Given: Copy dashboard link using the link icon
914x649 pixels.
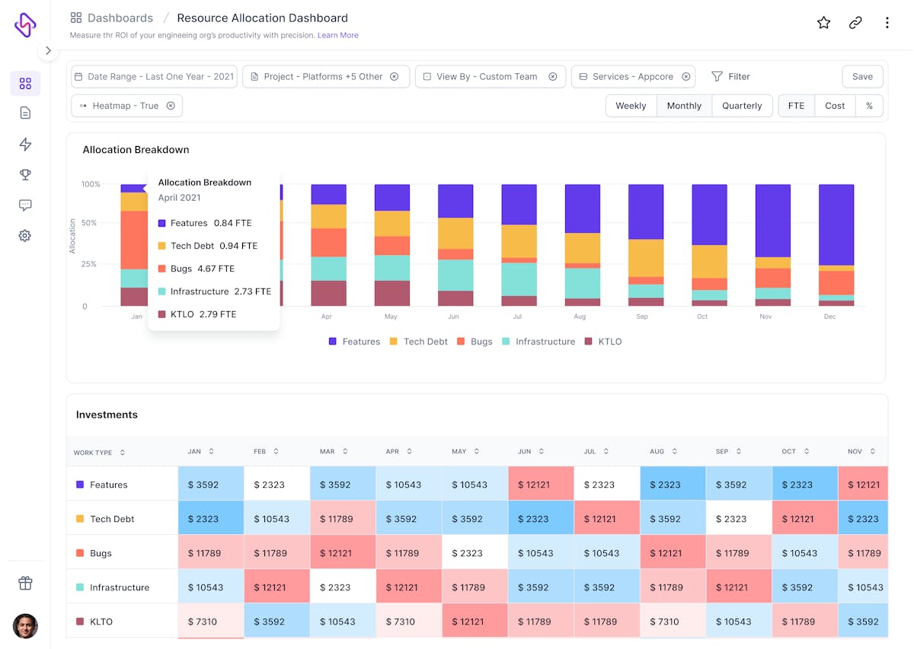Looking at the screenshot, I should 855,23.
